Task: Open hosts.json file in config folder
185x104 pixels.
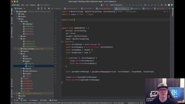Action: [29, 31]
